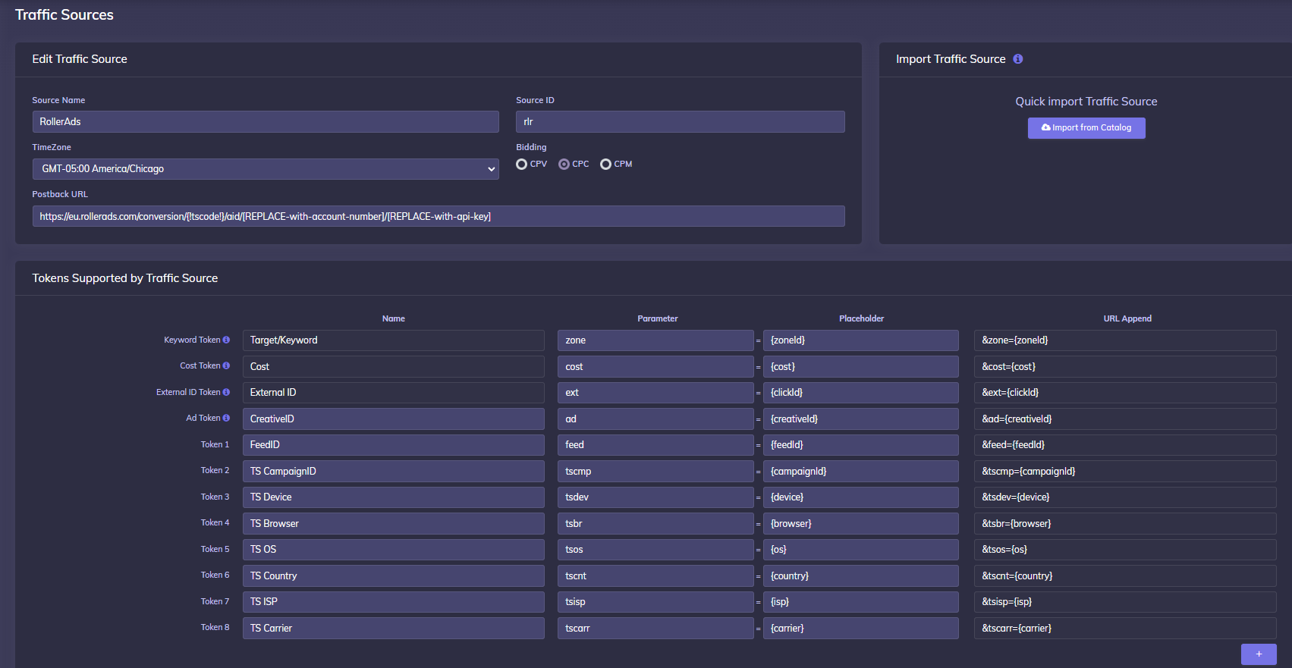Select the CPM bidding option
The width and height of the screenshot is (1292, 668).
605,165
